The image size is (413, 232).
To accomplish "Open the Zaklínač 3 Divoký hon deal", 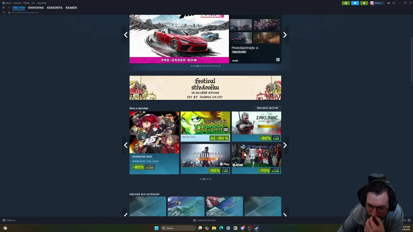I will pos(256,126).
